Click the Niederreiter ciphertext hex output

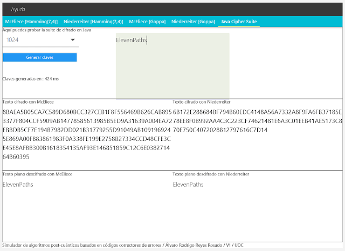point(257,121)
